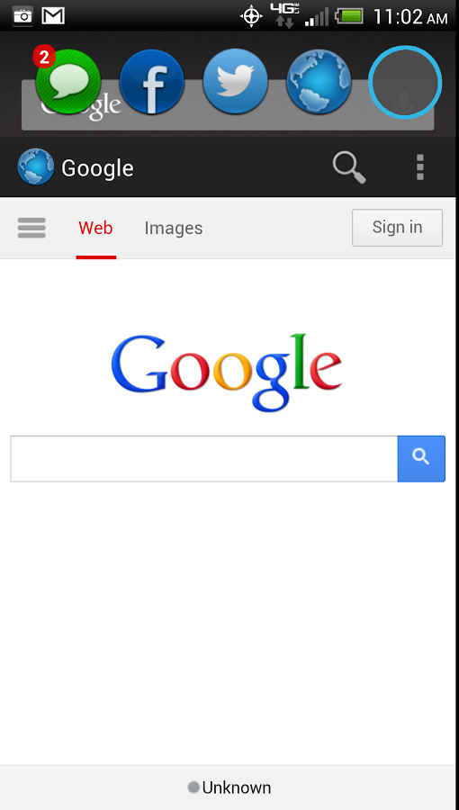
Task: Tap the Unknown location link
Action: point(229,787)
